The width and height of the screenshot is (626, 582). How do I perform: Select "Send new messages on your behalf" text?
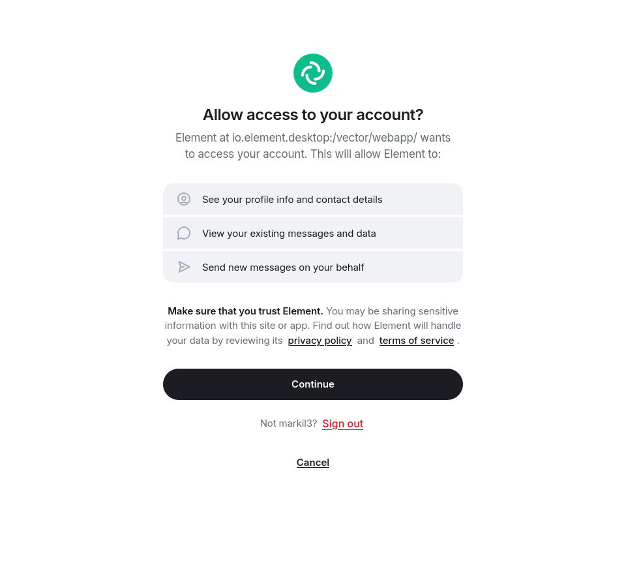[283, 268]
